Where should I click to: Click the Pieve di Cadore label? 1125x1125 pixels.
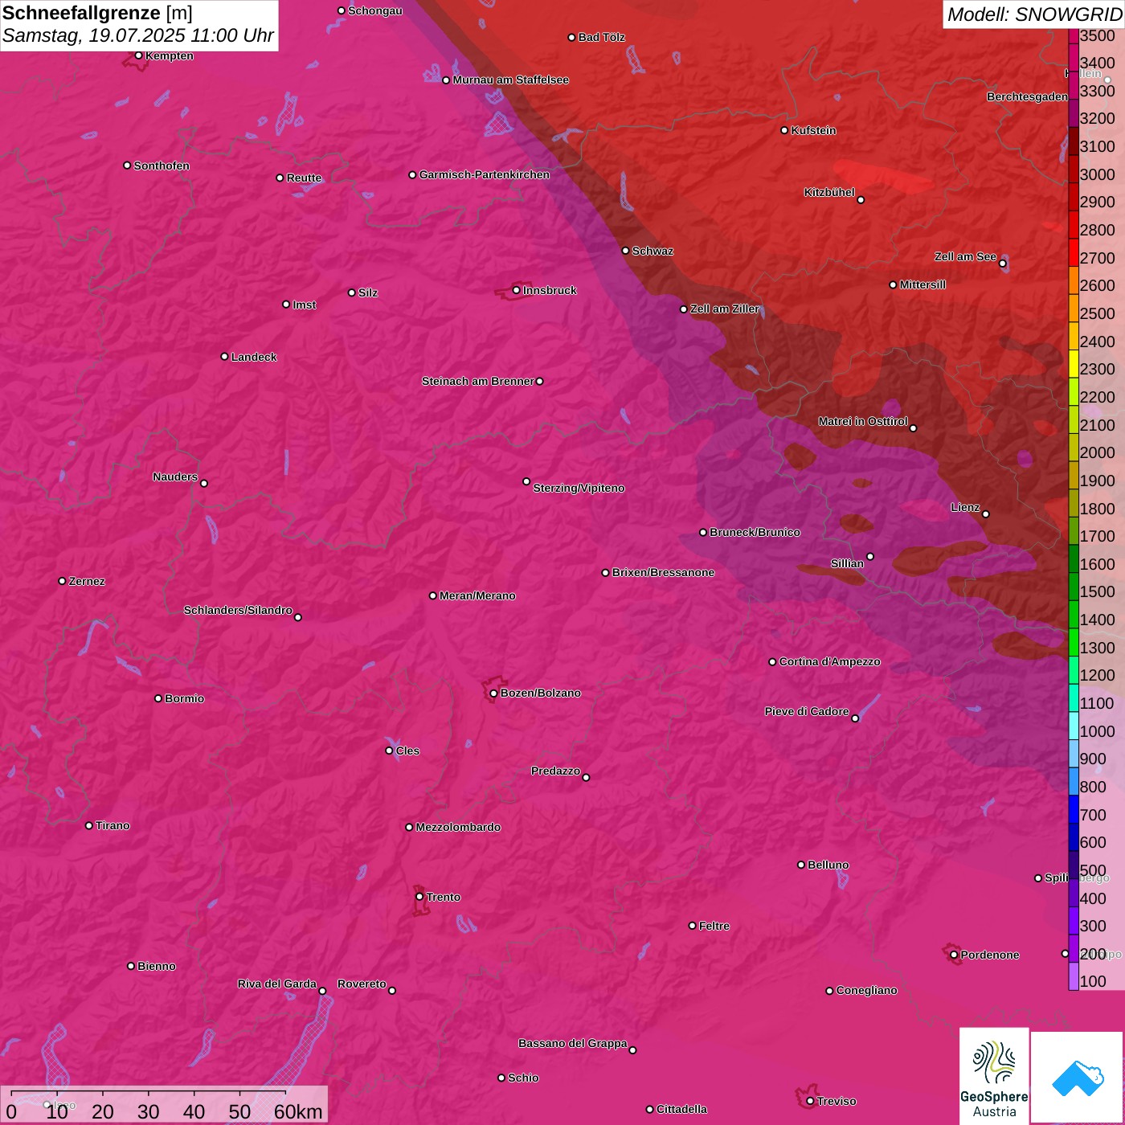tap(807, 711)
